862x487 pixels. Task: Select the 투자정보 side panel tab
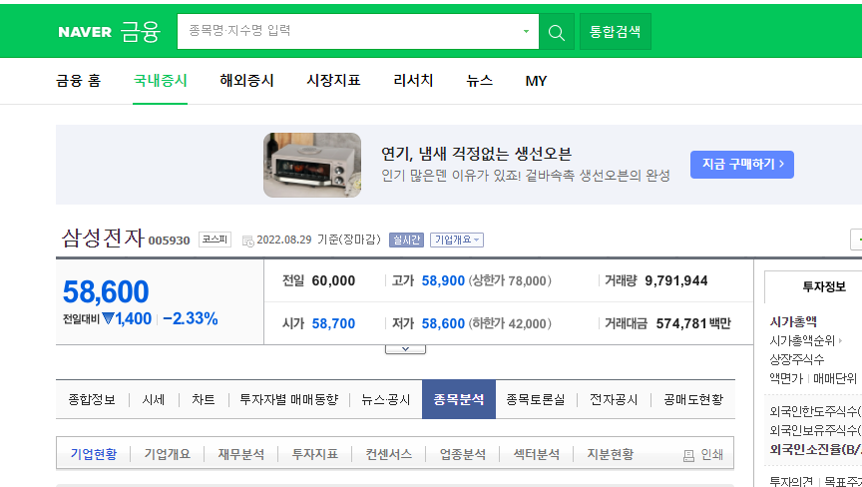click(823, 287)
